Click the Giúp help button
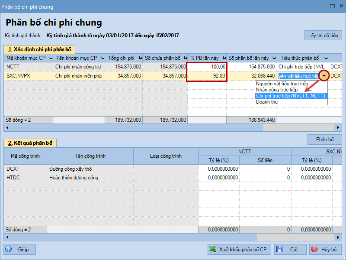 click(20, 250)
